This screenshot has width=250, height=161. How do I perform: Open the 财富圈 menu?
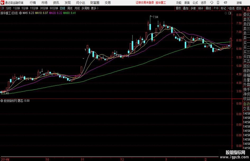pyautogui.click(x=95, y=3)
